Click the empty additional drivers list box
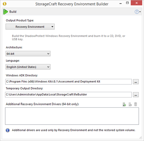144x141 pixels. point(72,116)
